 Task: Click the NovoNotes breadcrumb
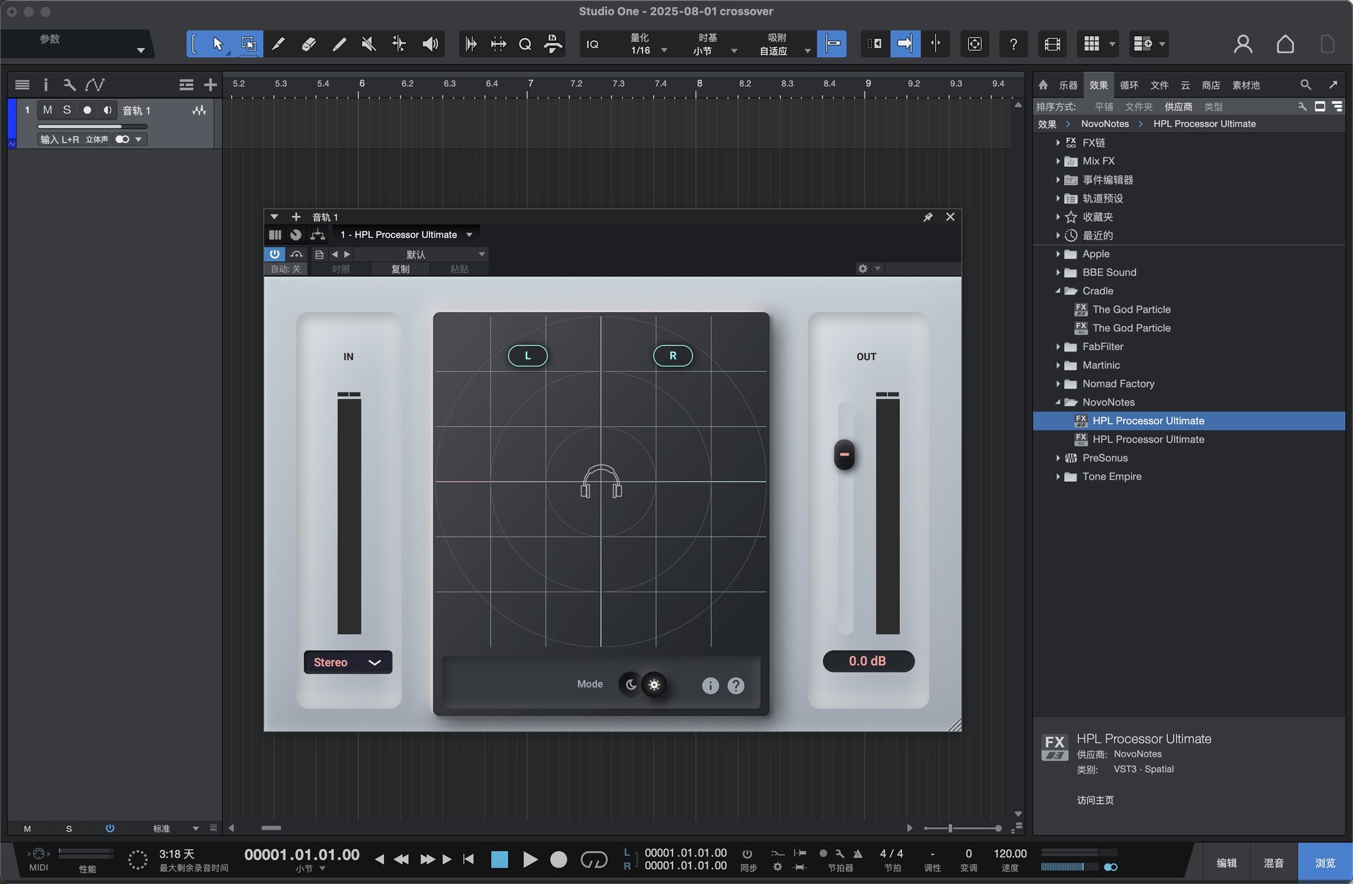click(x=1105, y=124)
